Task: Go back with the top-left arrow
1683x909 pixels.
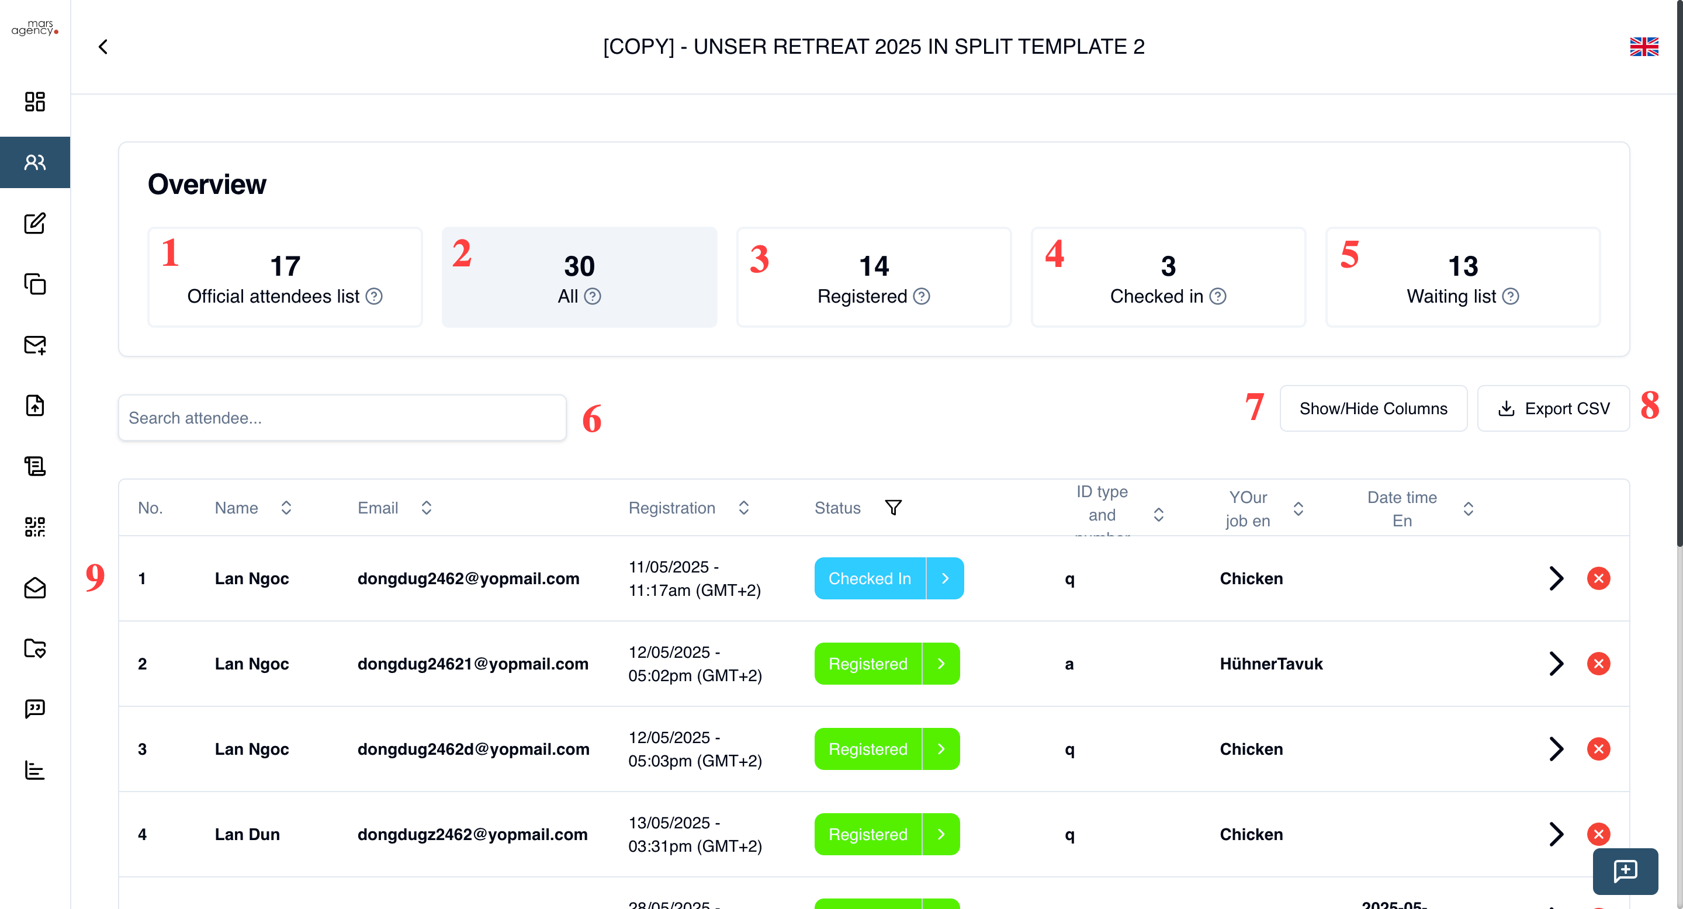Action: [103, 47]
